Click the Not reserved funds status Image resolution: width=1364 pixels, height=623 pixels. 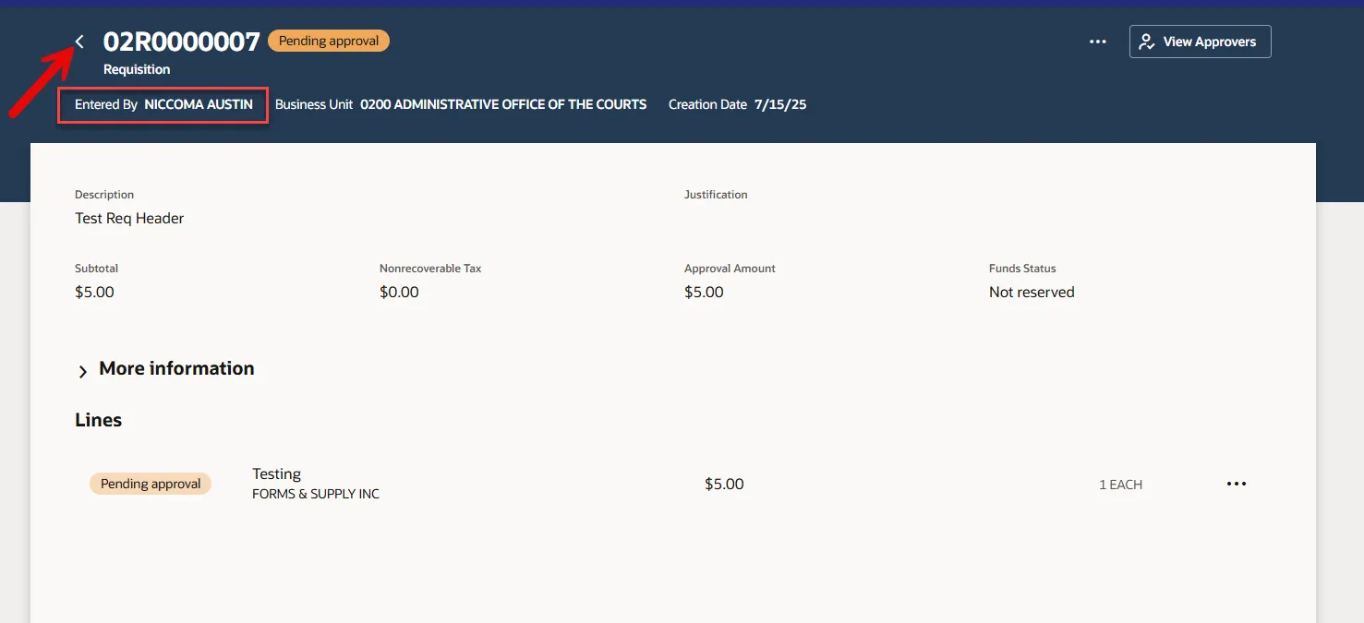1032,292
